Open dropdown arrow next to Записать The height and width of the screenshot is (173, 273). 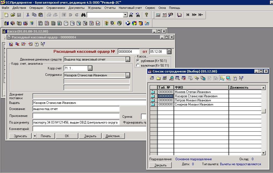(x=35, y=136)
